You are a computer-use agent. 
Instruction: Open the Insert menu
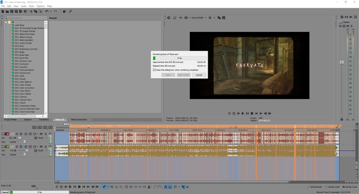click(23, 6)
